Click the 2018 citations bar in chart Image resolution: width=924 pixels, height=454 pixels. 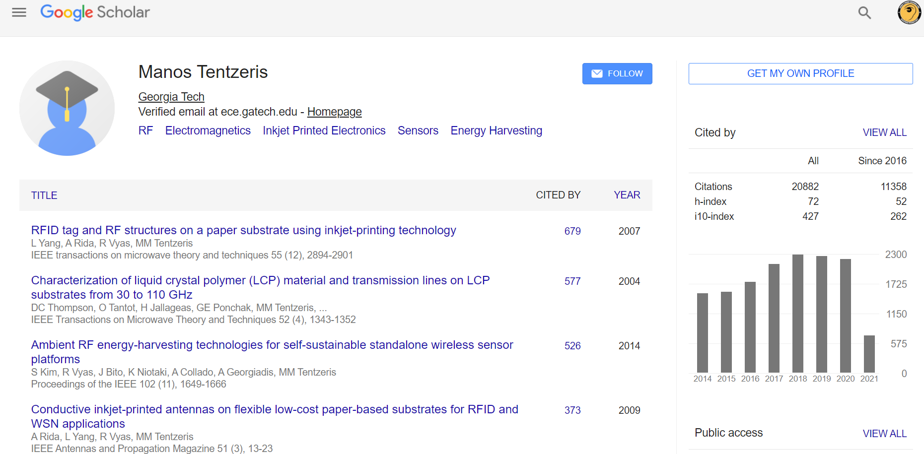(x=797, y=313)
